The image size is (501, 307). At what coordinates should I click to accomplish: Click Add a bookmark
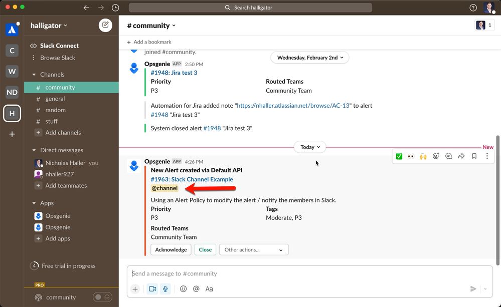(149, 42)
